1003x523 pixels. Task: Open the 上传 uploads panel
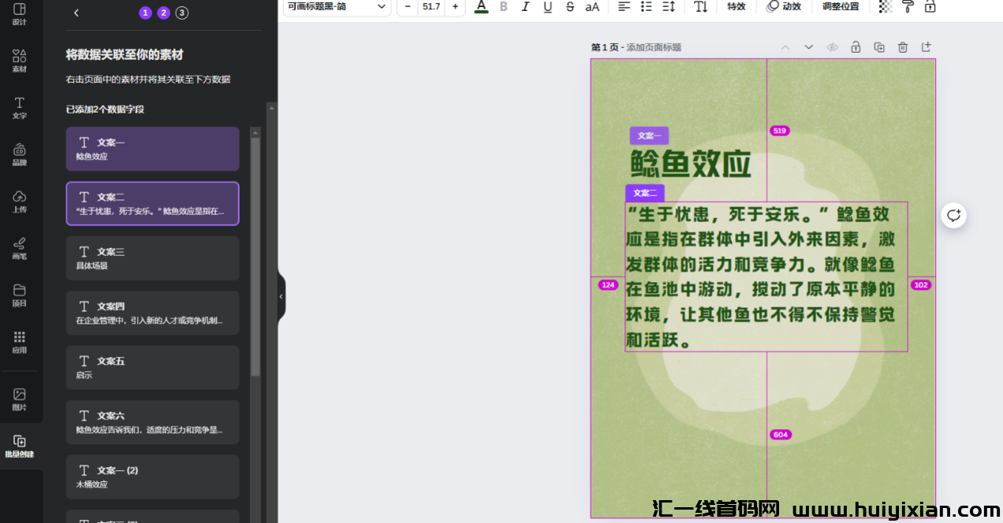click(20, 202)
